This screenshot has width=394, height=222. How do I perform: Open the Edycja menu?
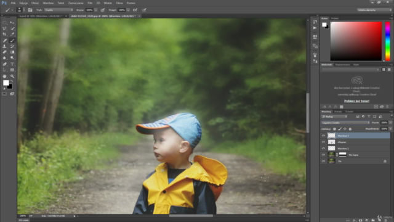click(23, 3)
